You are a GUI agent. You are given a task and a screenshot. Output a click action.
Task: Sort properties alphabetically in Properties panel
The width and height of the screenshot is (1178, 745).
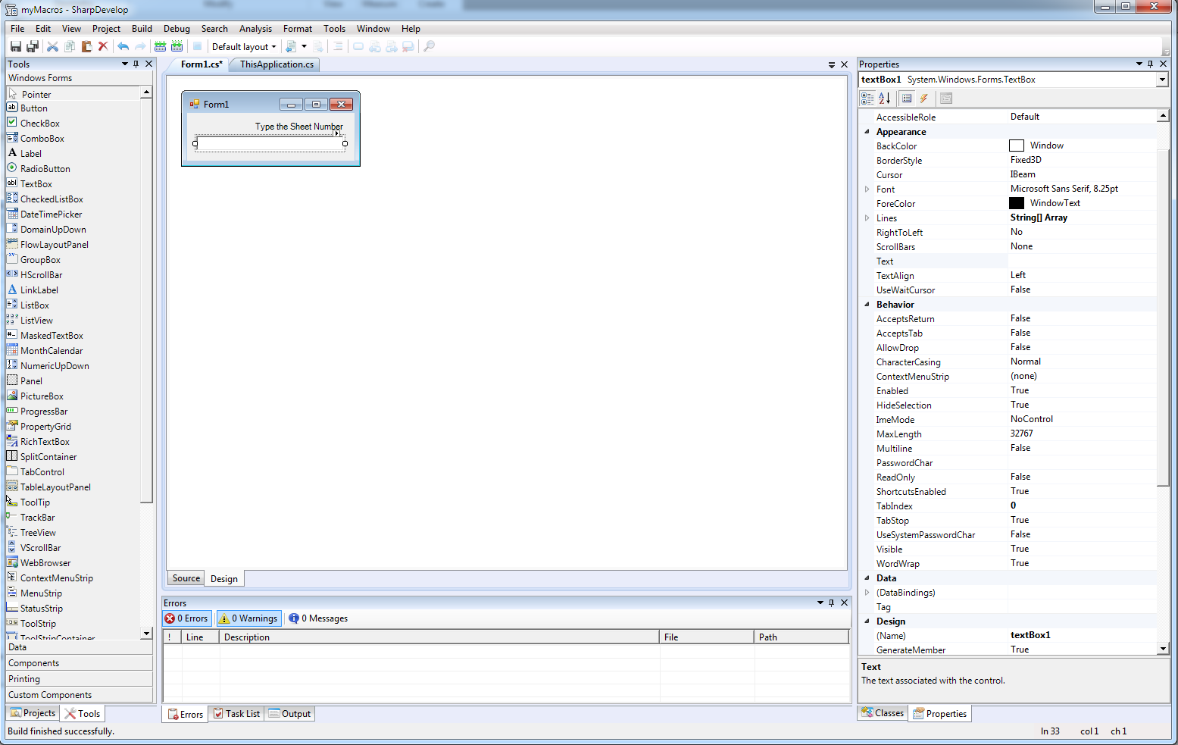[885, 98]
